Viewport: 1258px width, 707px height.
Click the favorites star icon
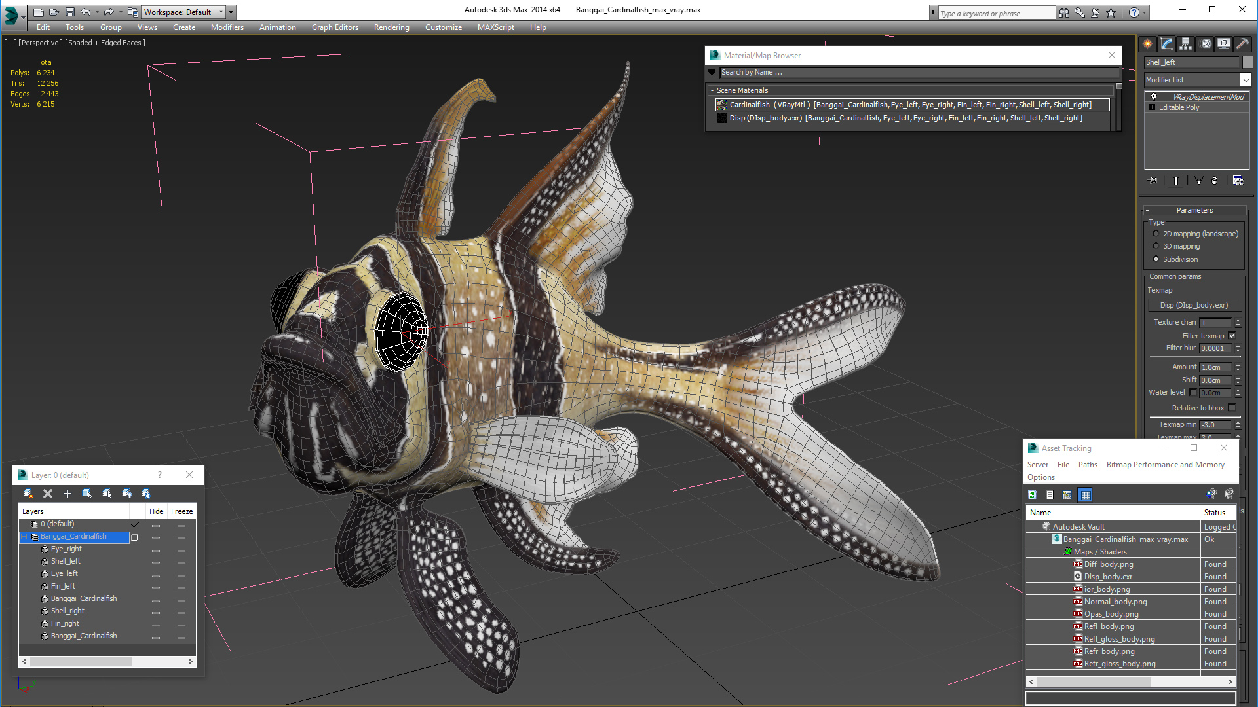[x=1111, y=12]
